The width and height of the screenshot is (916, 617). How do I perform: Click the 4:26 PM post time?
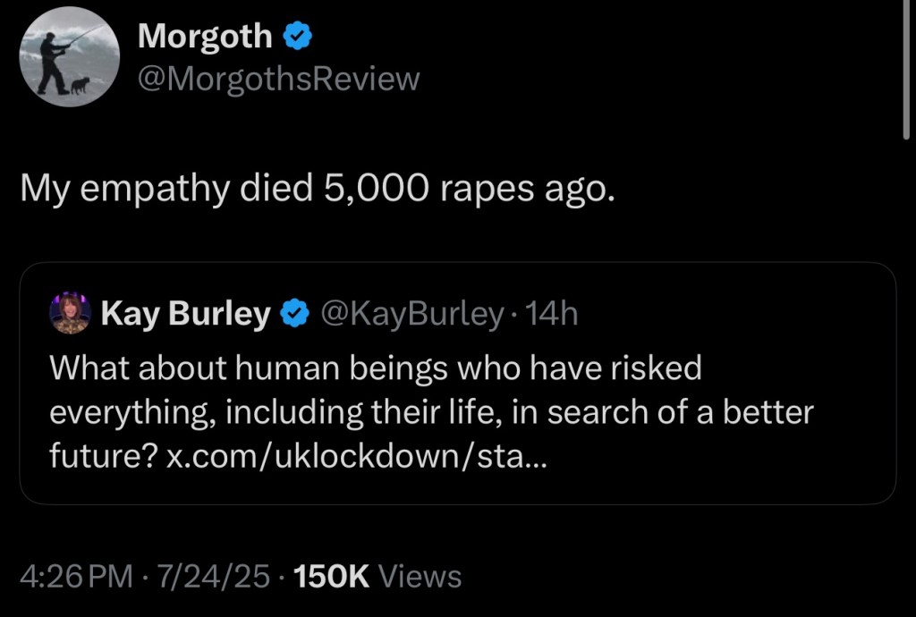[x=76, y=577]
